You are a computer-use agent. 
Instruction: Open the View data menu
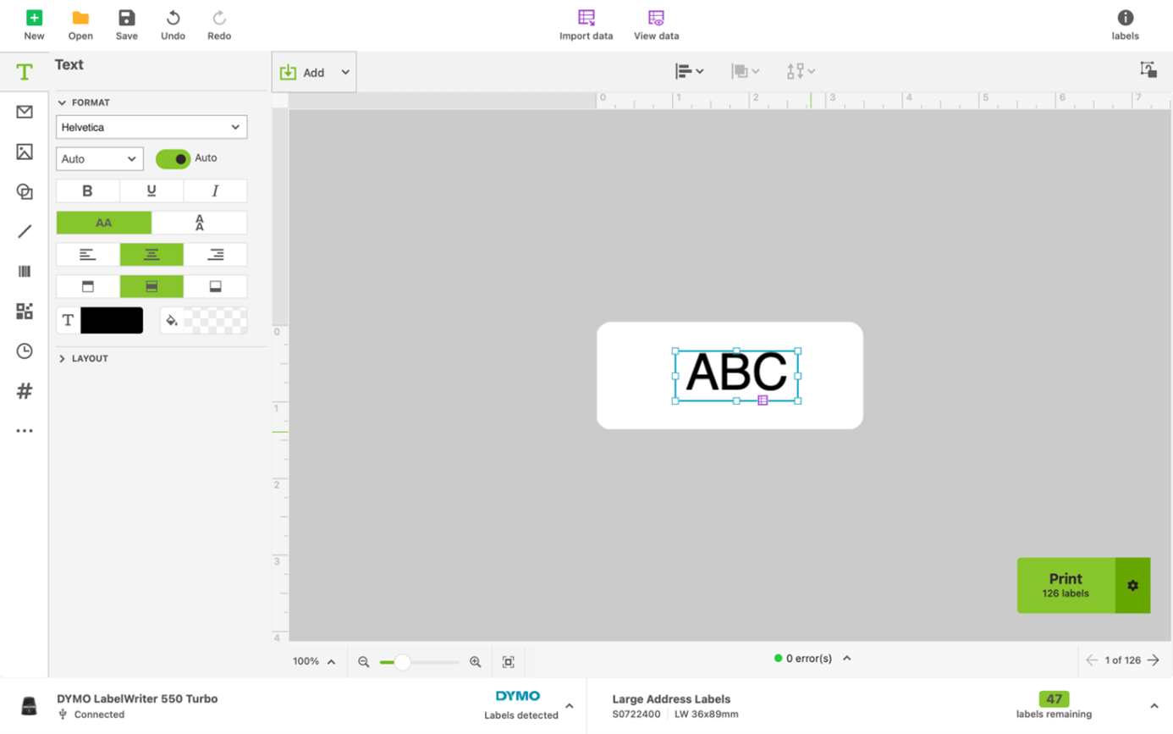click(x=656, y=25)
